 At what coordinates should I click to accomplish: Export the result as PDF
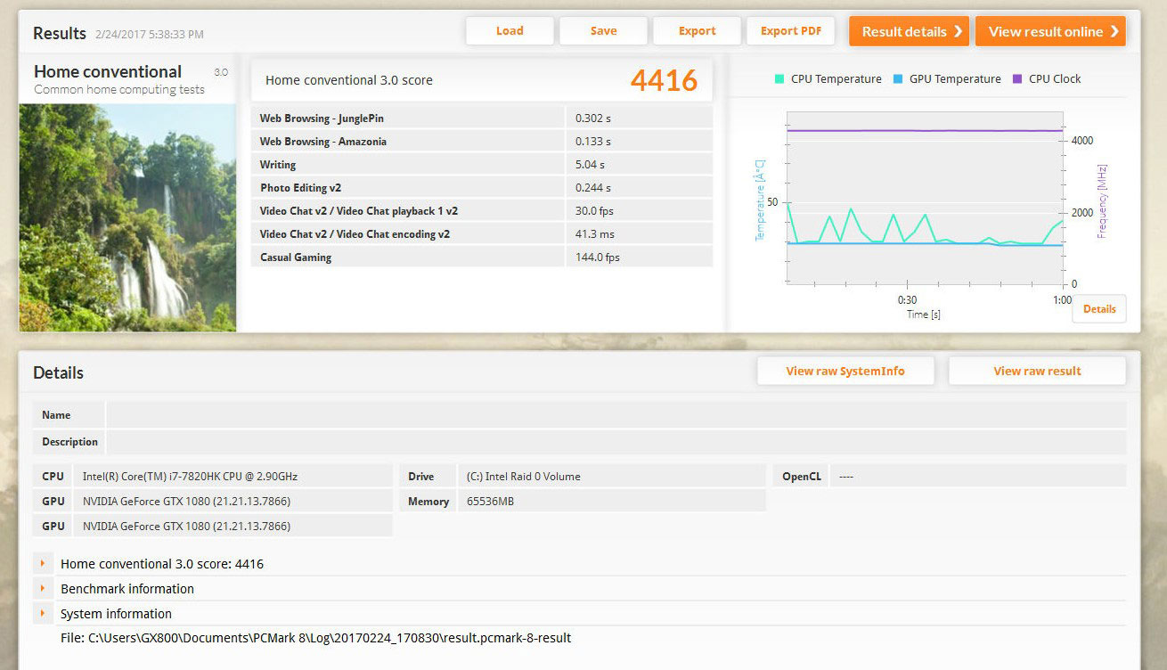click(790, 31)
